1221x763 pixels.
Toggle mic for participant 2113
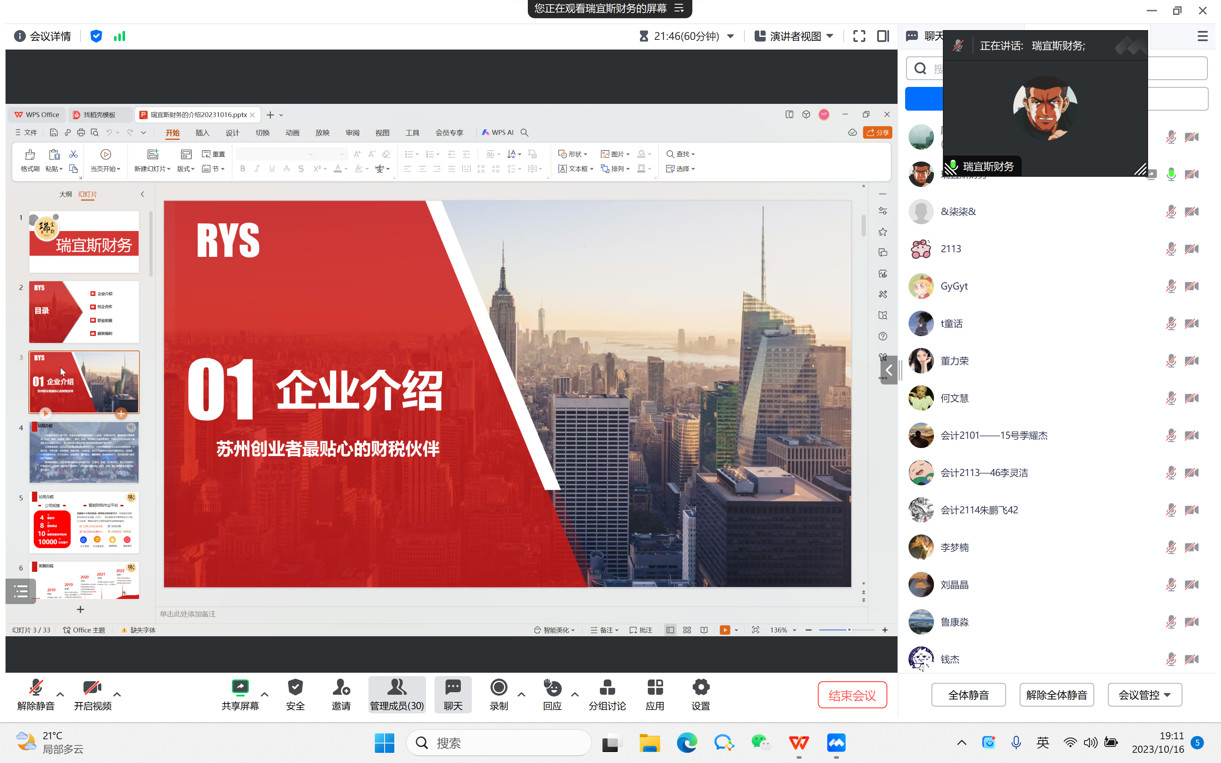point(1171,249)
